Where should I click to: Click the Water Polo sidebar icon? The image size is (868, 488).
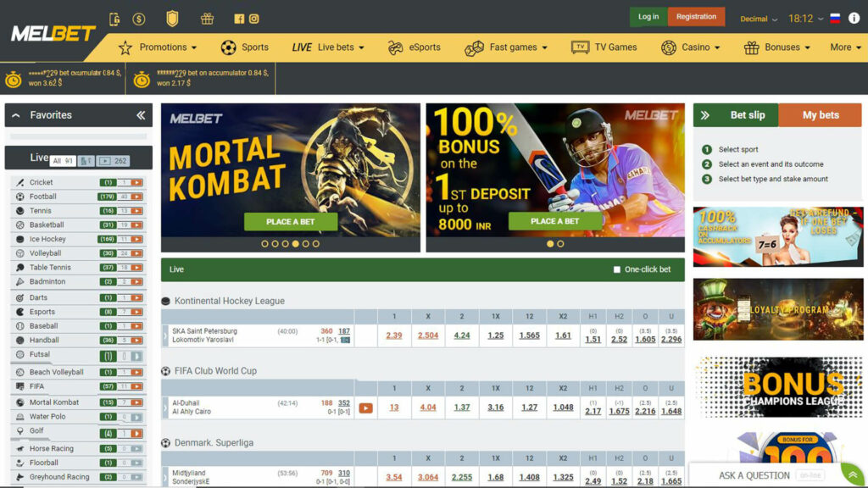point(20,417)
